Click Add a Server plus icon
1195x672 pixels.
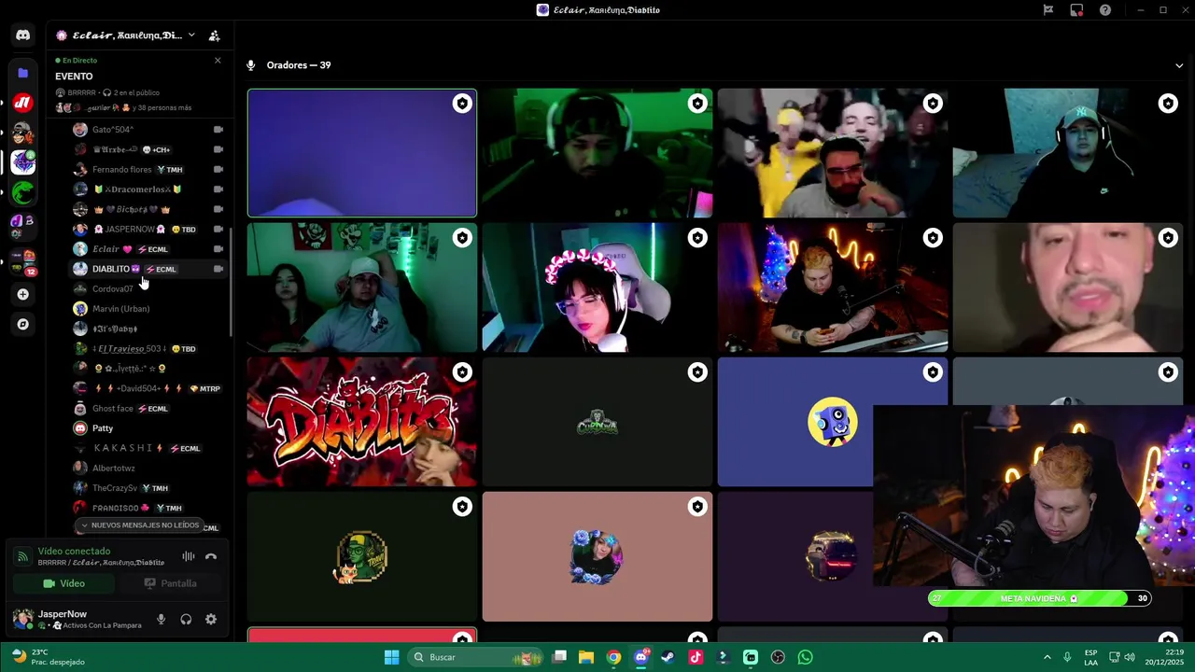pyautogui.click(x=23, y=294)
